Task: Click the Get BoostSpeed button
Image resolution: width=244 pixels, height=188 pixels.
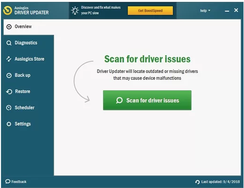Action: pos(150,11)
